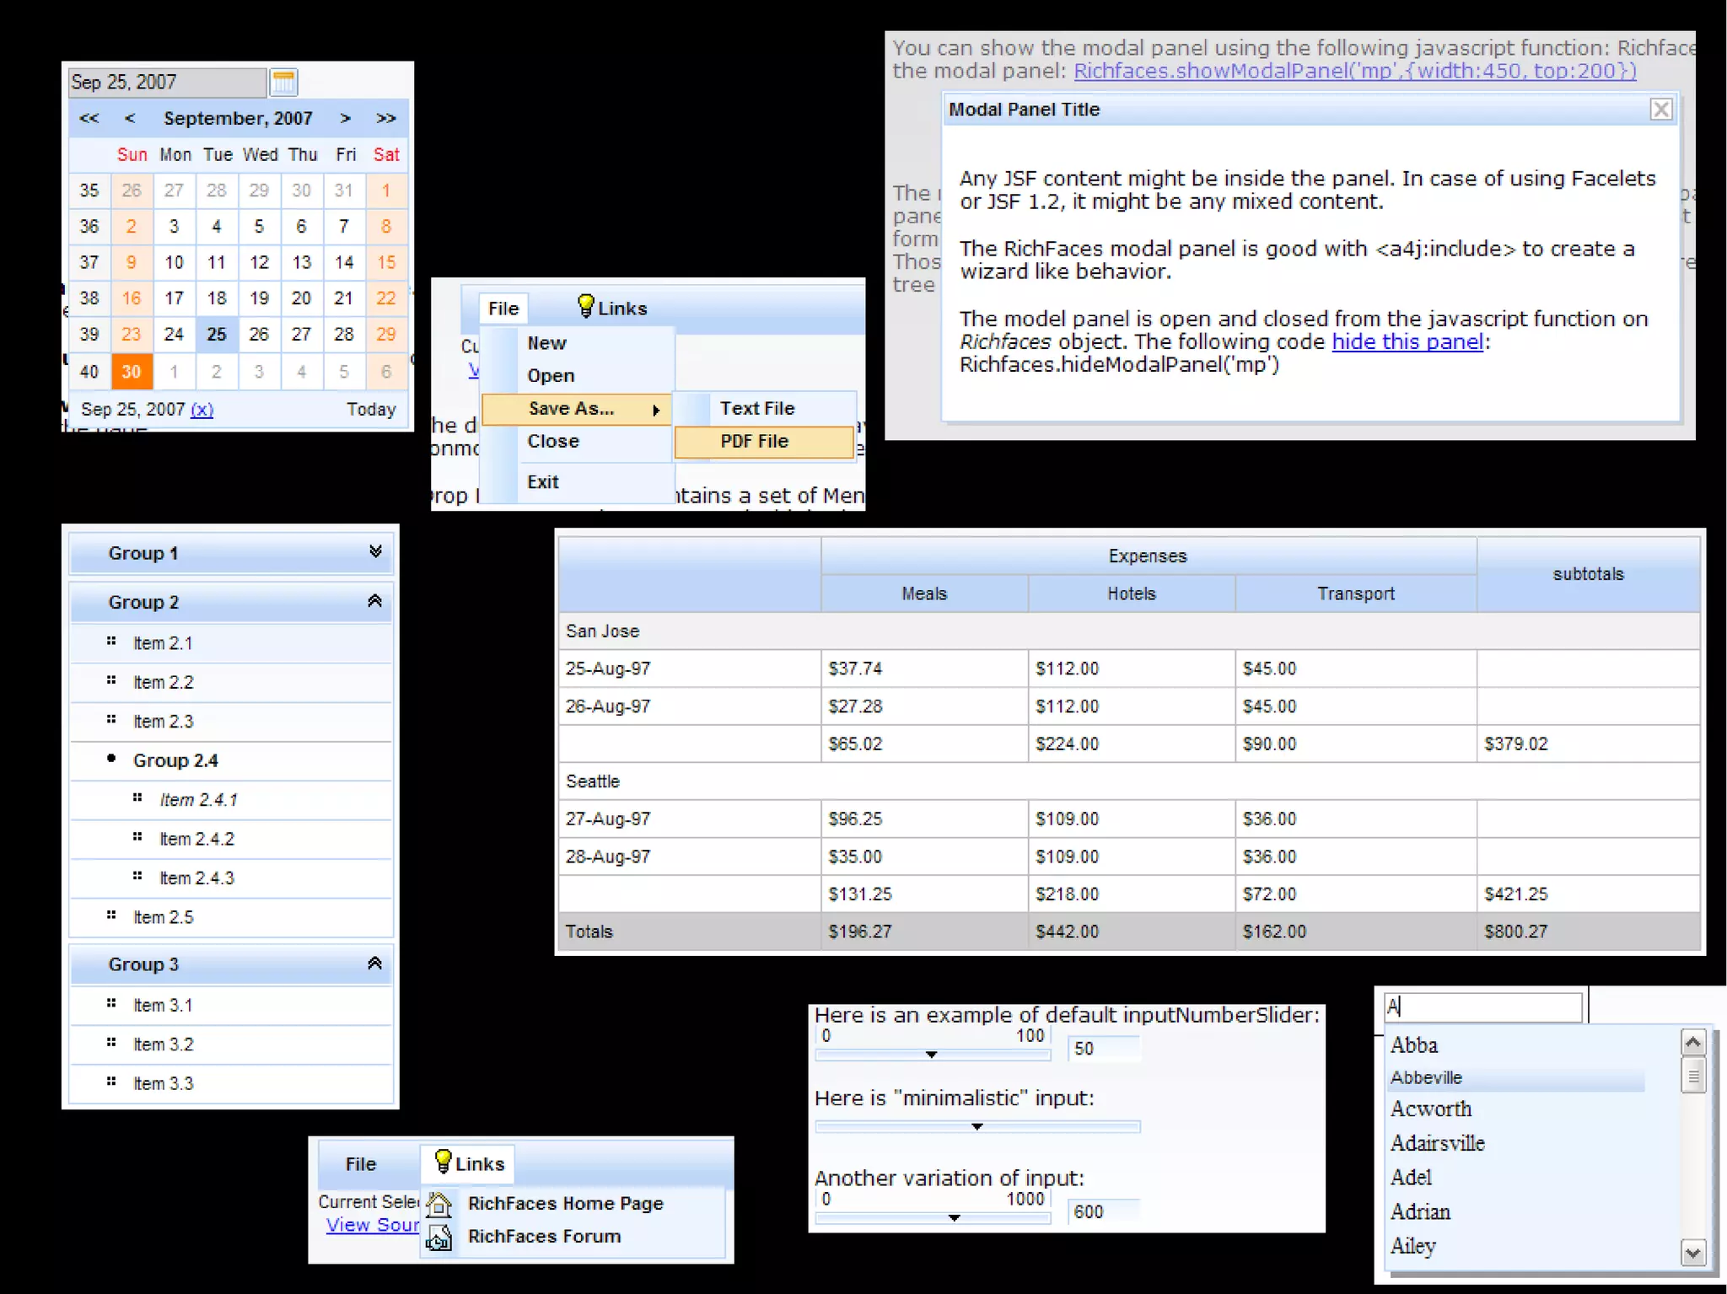The height and width of the screenshot is (1294, 1727).
Task: Close the Modal Panel Title dialog
Action: (x=1660, y=110)
